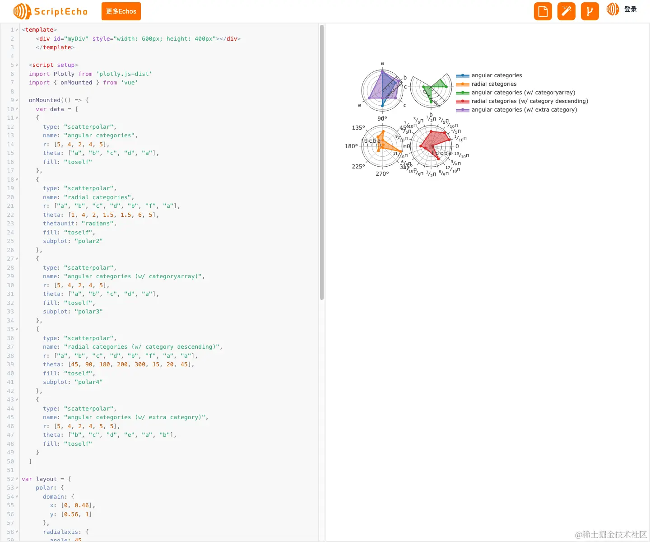Toggle the 'angular categories' legend trace
The width and height of the screenshot is (650, 542).
489,75
